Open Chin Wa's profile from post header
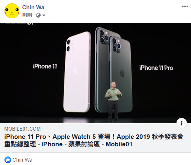The image size is (191, 165). point(33,7)
